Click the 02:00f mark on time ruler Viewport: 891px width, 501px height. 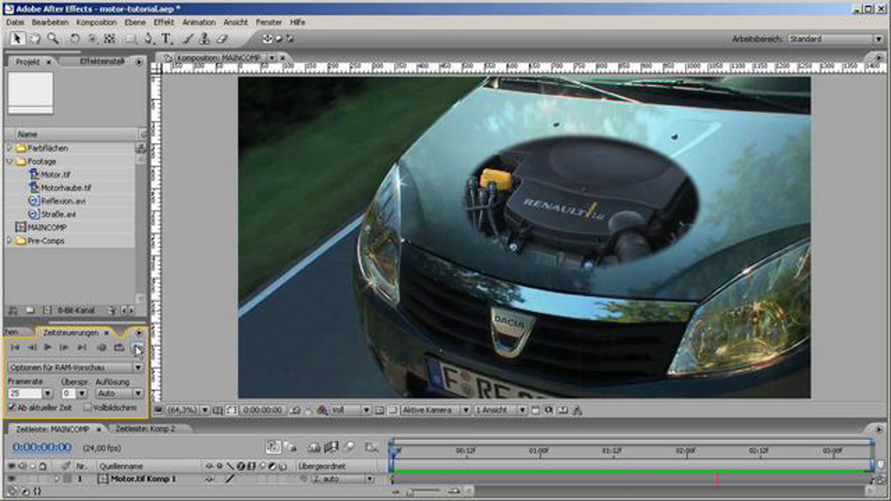[686, 451]
